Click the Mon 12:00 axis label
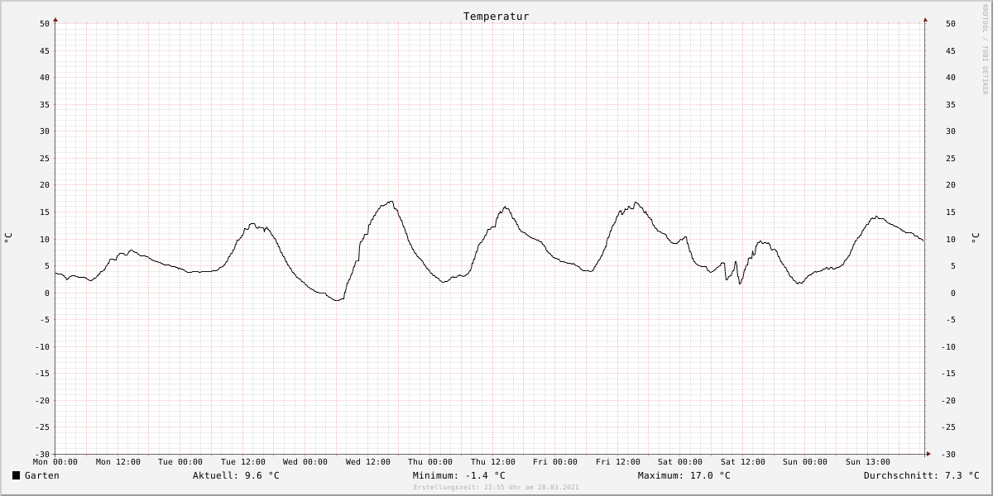The height and width of the screenshot is (496, 993). point(118,462)
